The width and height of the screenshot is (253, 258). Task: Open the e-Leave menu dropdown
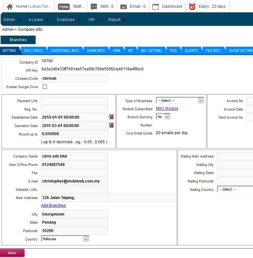[x=39, y=20]
